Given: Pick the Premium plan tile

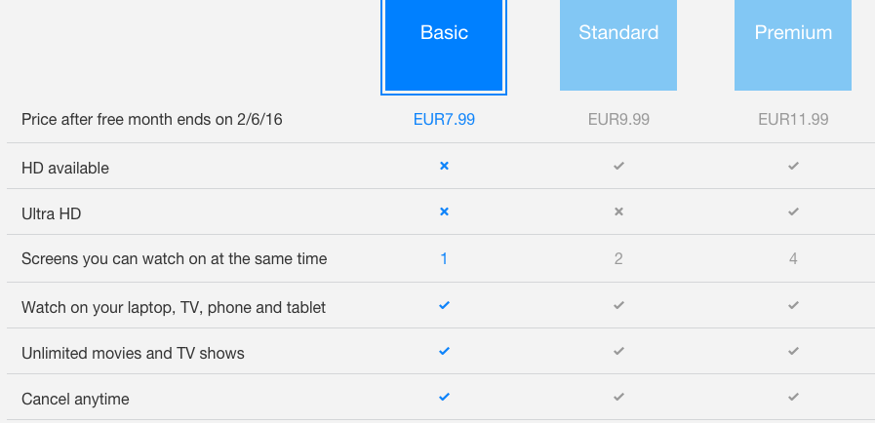Looking at the screenshot, I should tap(793, 45).
